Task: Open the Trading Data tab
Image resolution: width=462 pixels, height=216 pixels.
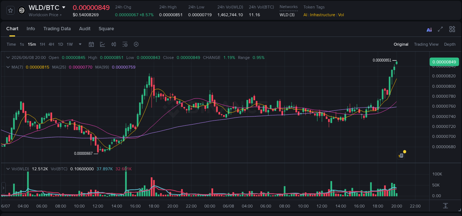Action: pyautogui.click(x=57, y=29)
